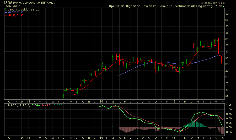Click the Market Vectors Israel ETF name
The height and width of the screenshot is (140, 236).
[29, 3]
